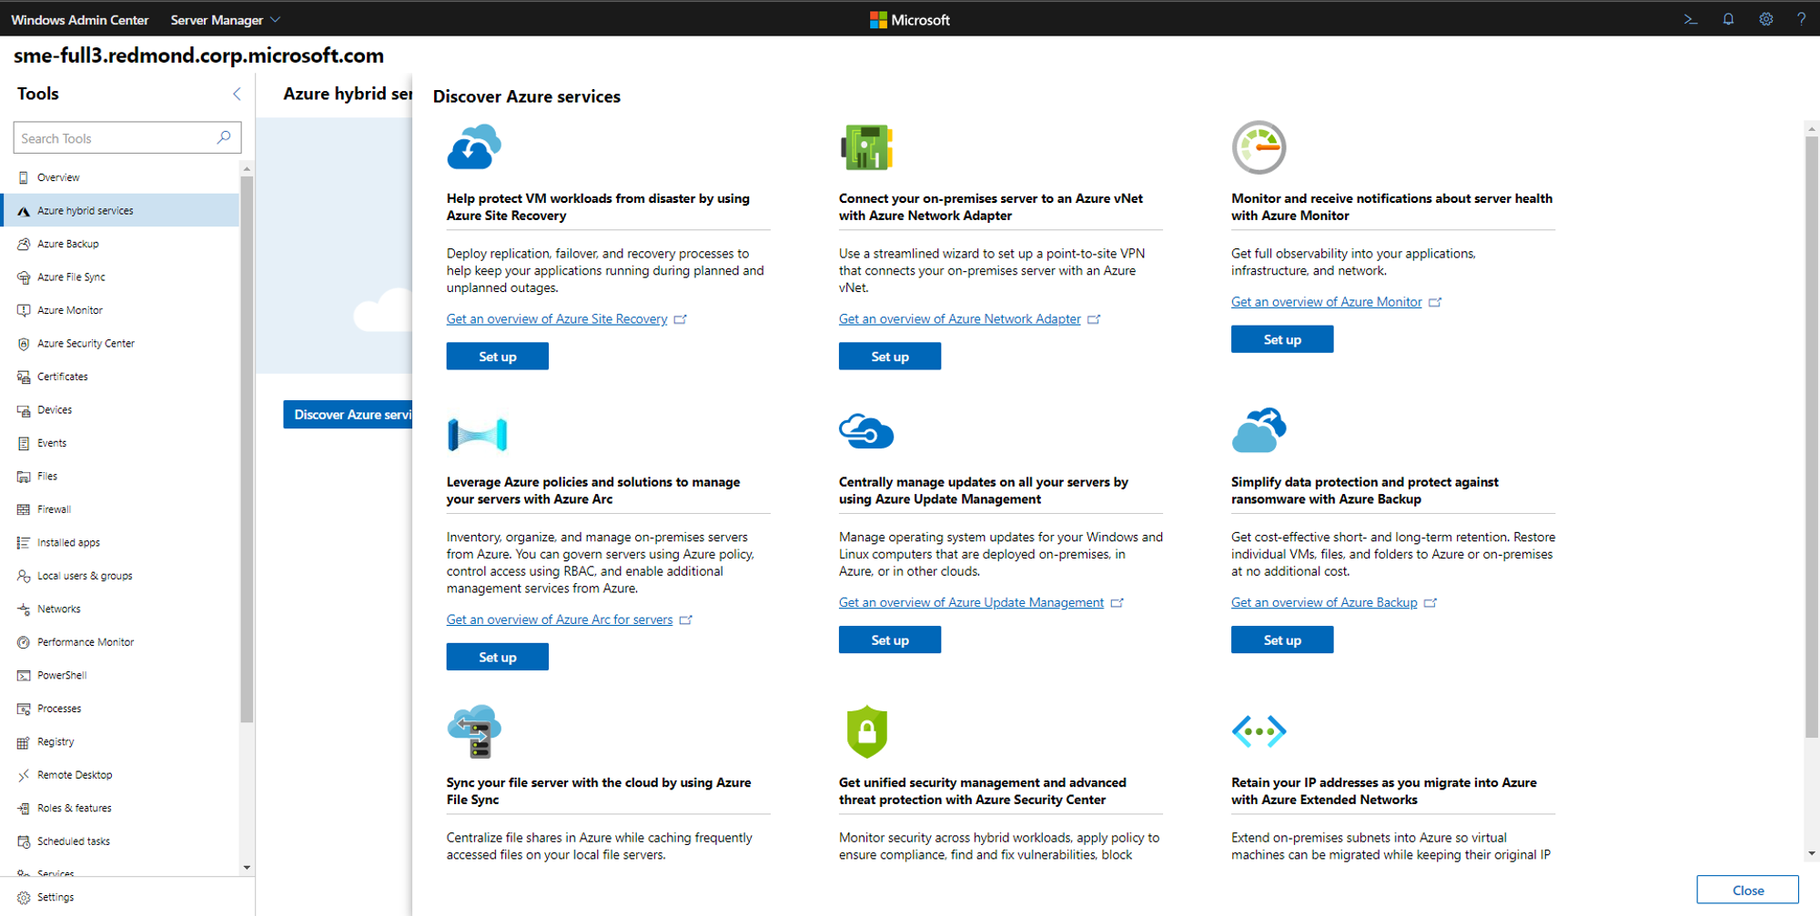This screenshot has height=916, width=1820.
Task: Click the search magnifier in Search Tools
Action: pos(224,137)
